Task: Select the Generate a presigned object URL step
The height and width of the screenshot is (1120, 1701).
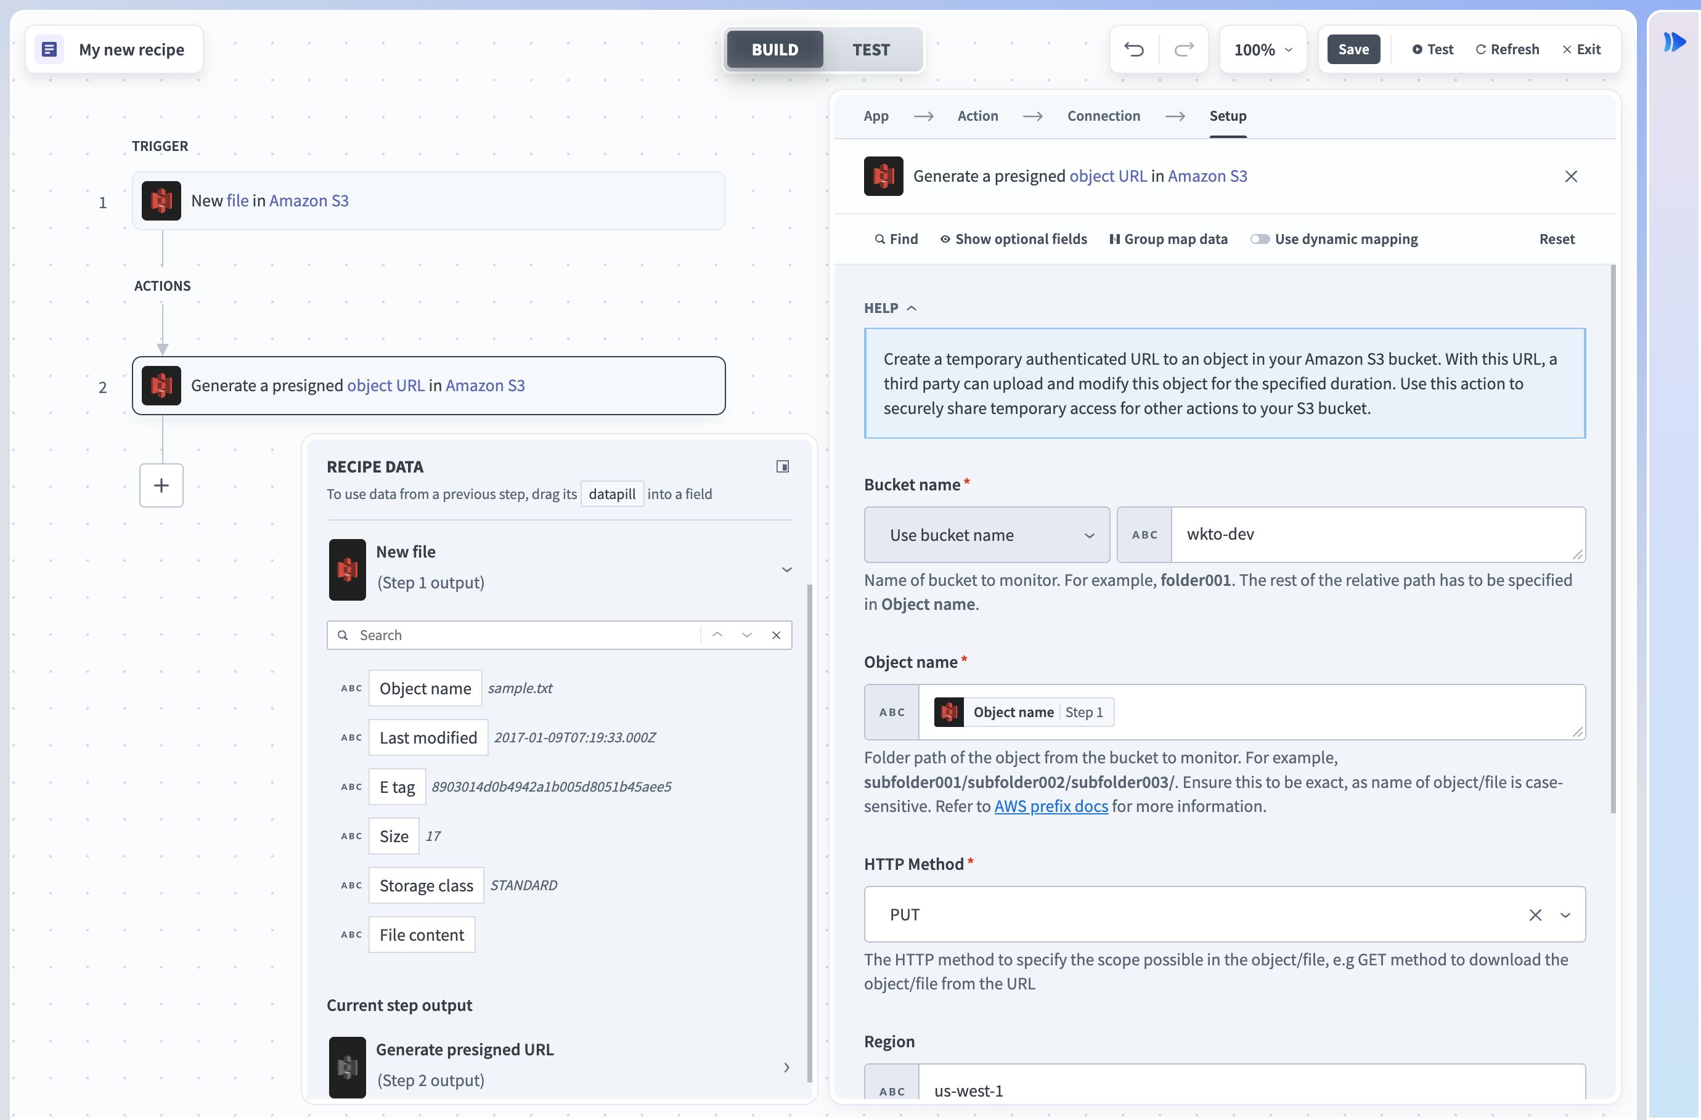Action: click(429, 386)
